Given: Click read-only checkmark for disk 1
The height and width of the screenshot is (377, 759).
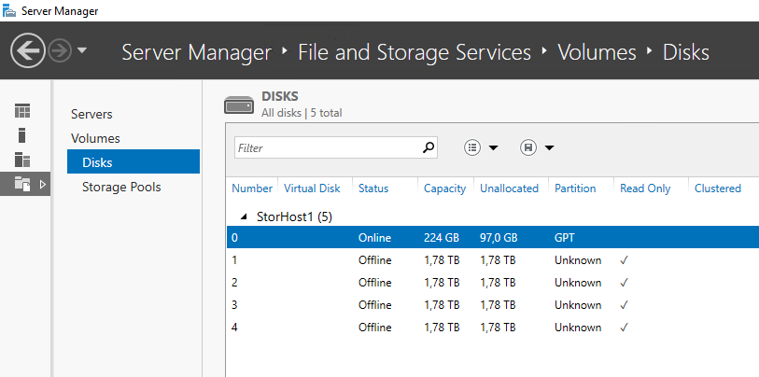Looking at the screenshot, I should click(624, 260).
